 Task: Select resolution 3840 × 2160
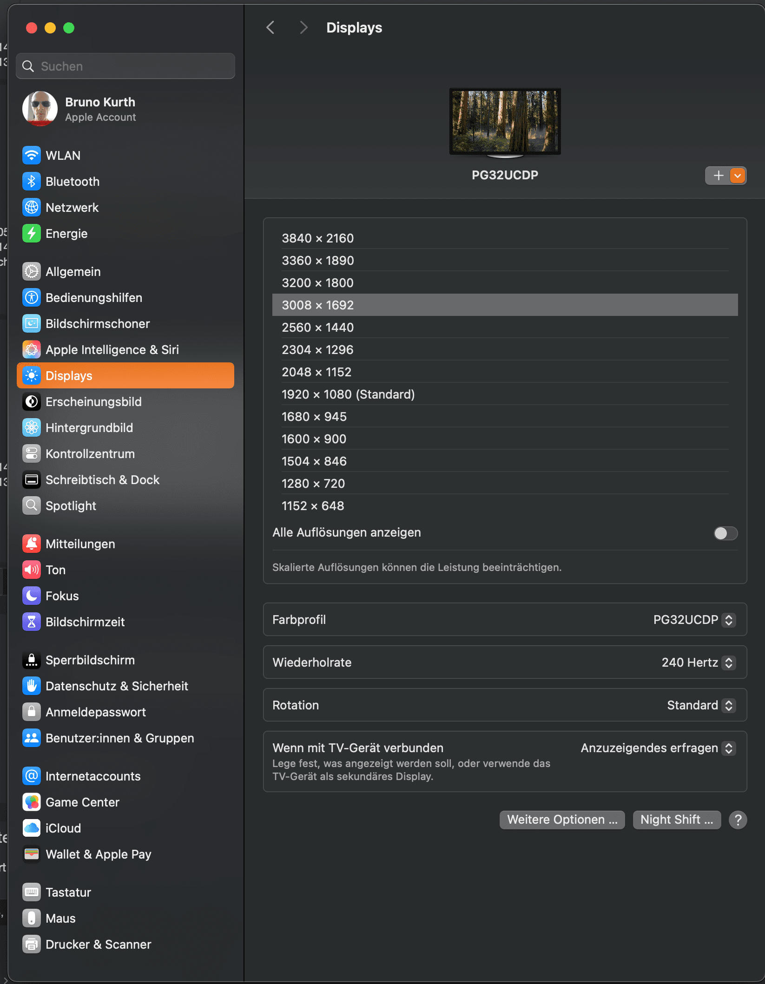click(x=505, y=238)
